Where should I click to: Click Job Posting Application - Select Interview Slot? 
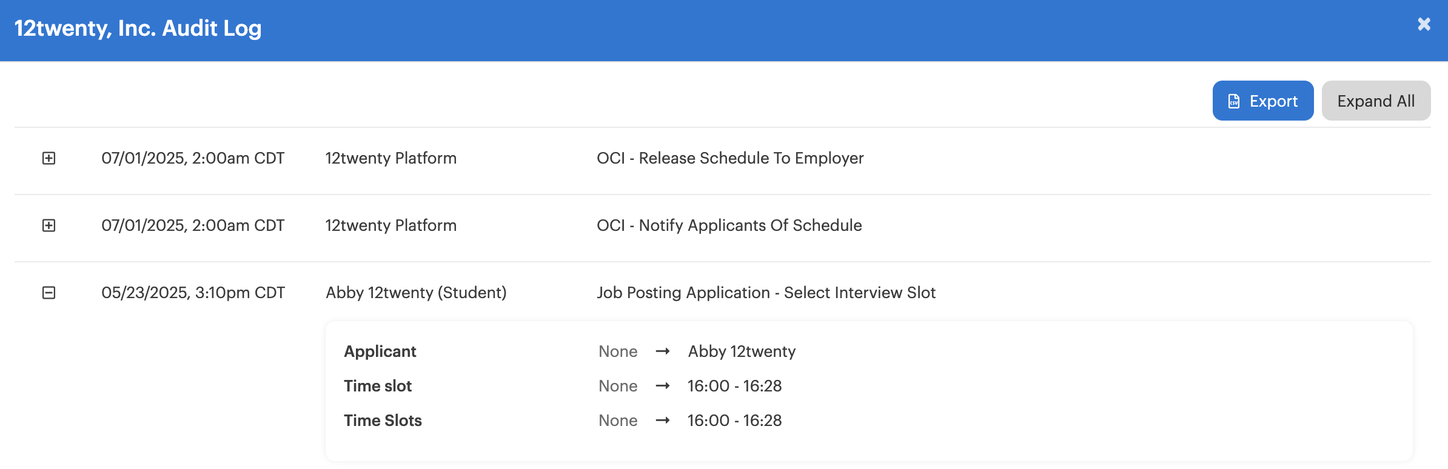pos(766,293)
